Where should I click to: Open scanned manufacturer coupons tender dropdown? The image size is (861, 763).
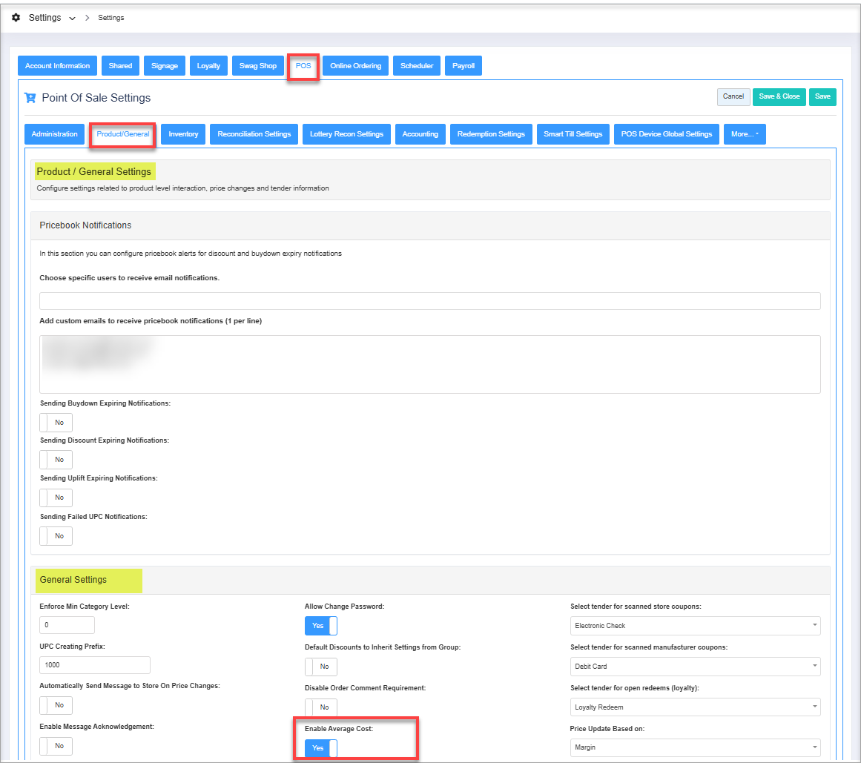[x=695, y=667]
